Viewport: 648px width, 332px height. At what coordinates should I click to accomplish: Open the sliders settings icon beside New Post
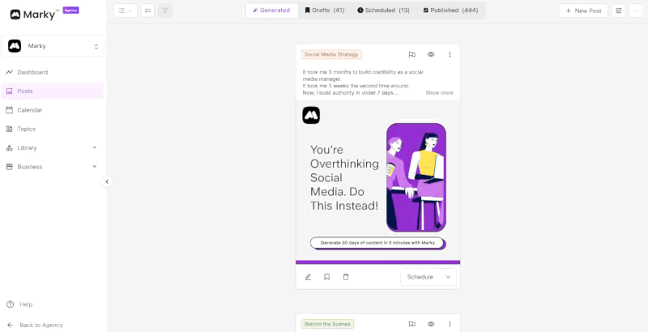pyautogui.click(x=619, y=11)
